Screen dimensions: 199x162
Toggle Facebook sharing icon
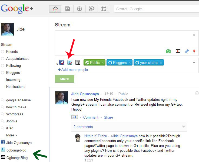[62, 62]
